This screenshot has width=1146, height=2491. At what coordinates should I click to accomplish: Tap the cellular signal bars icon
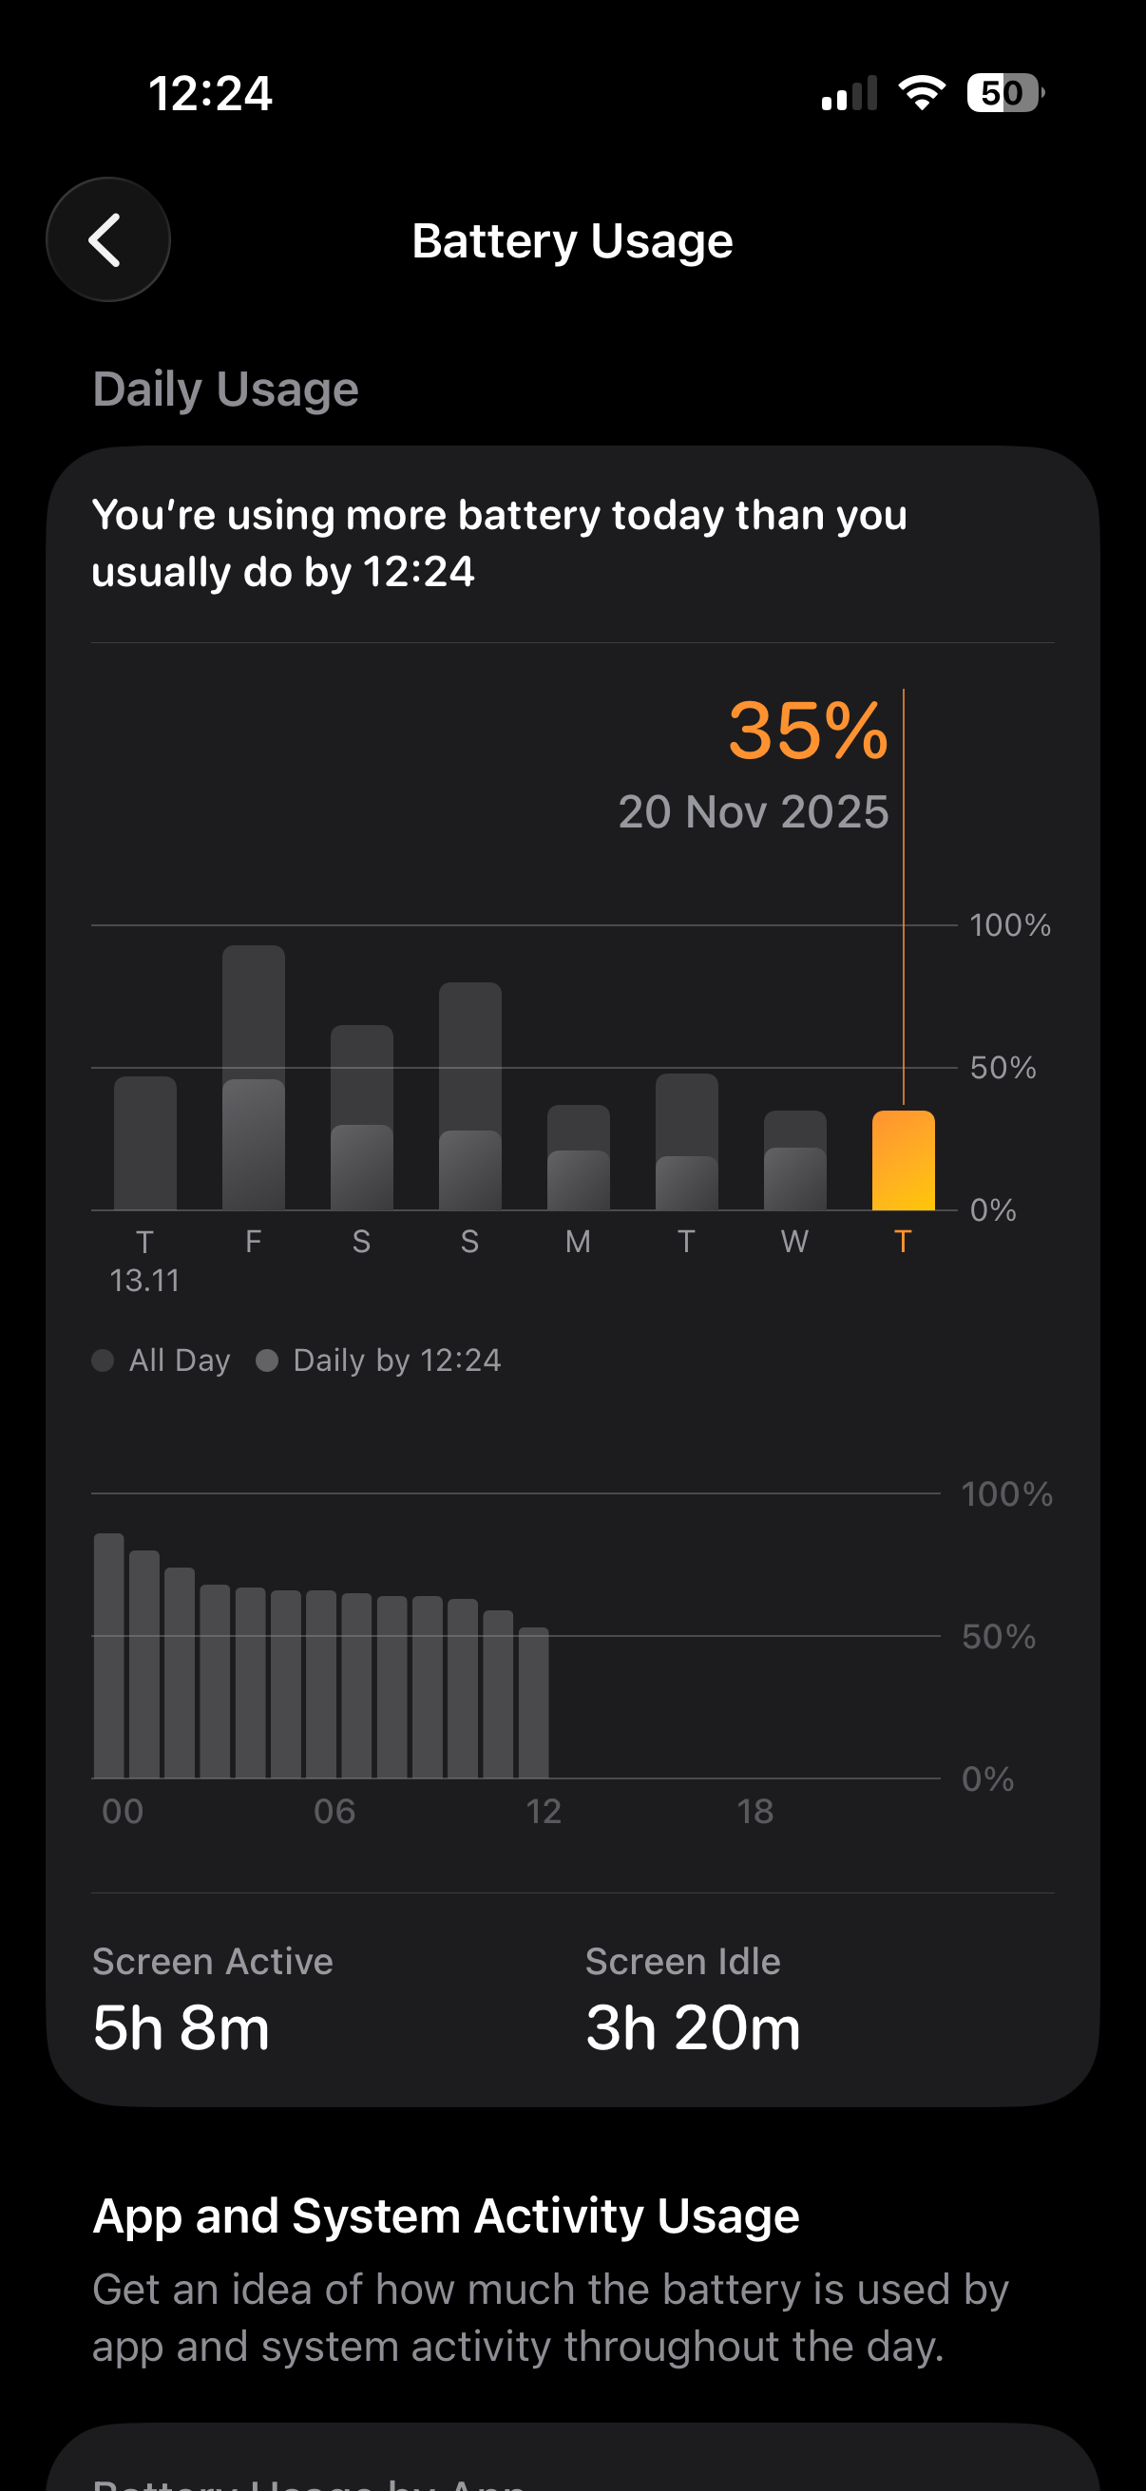[850, 93]
